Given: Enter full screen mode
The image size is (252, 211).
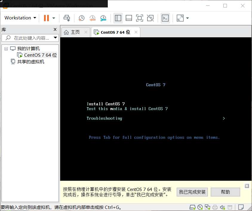Looking at the screenshot, I should (139, 18).
